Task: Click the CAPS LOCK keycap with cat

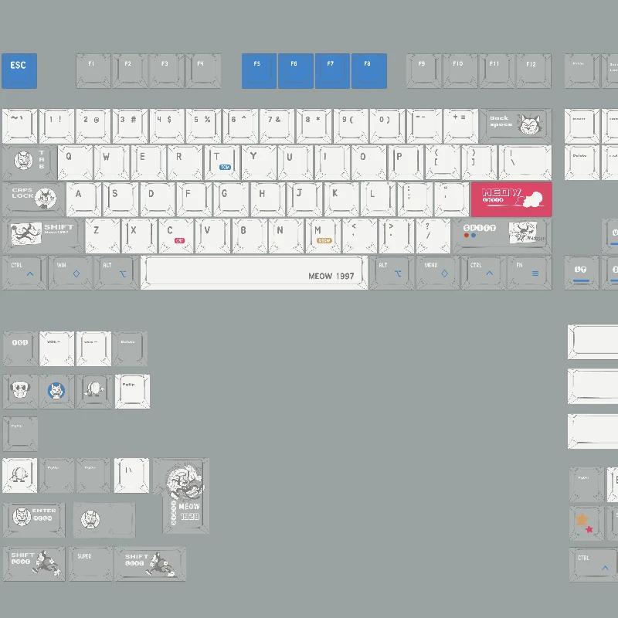Action: [33, 199]
